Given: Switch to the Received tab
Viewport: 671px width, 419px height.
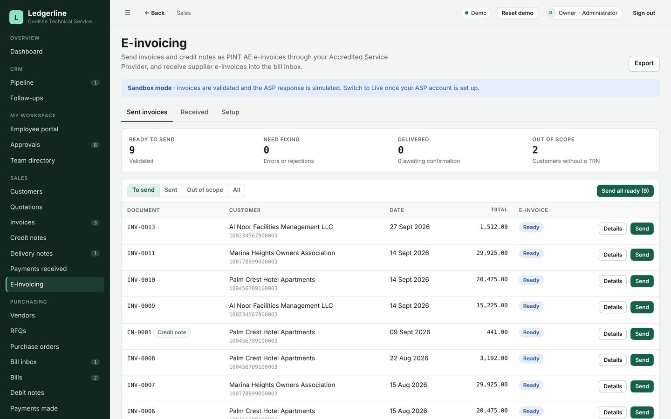Looking at the screenshot, I should 194,112.
